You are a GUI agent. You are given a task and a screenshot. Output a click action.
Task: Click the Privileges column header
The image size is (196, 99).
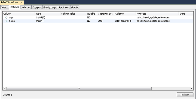point(157,14)
